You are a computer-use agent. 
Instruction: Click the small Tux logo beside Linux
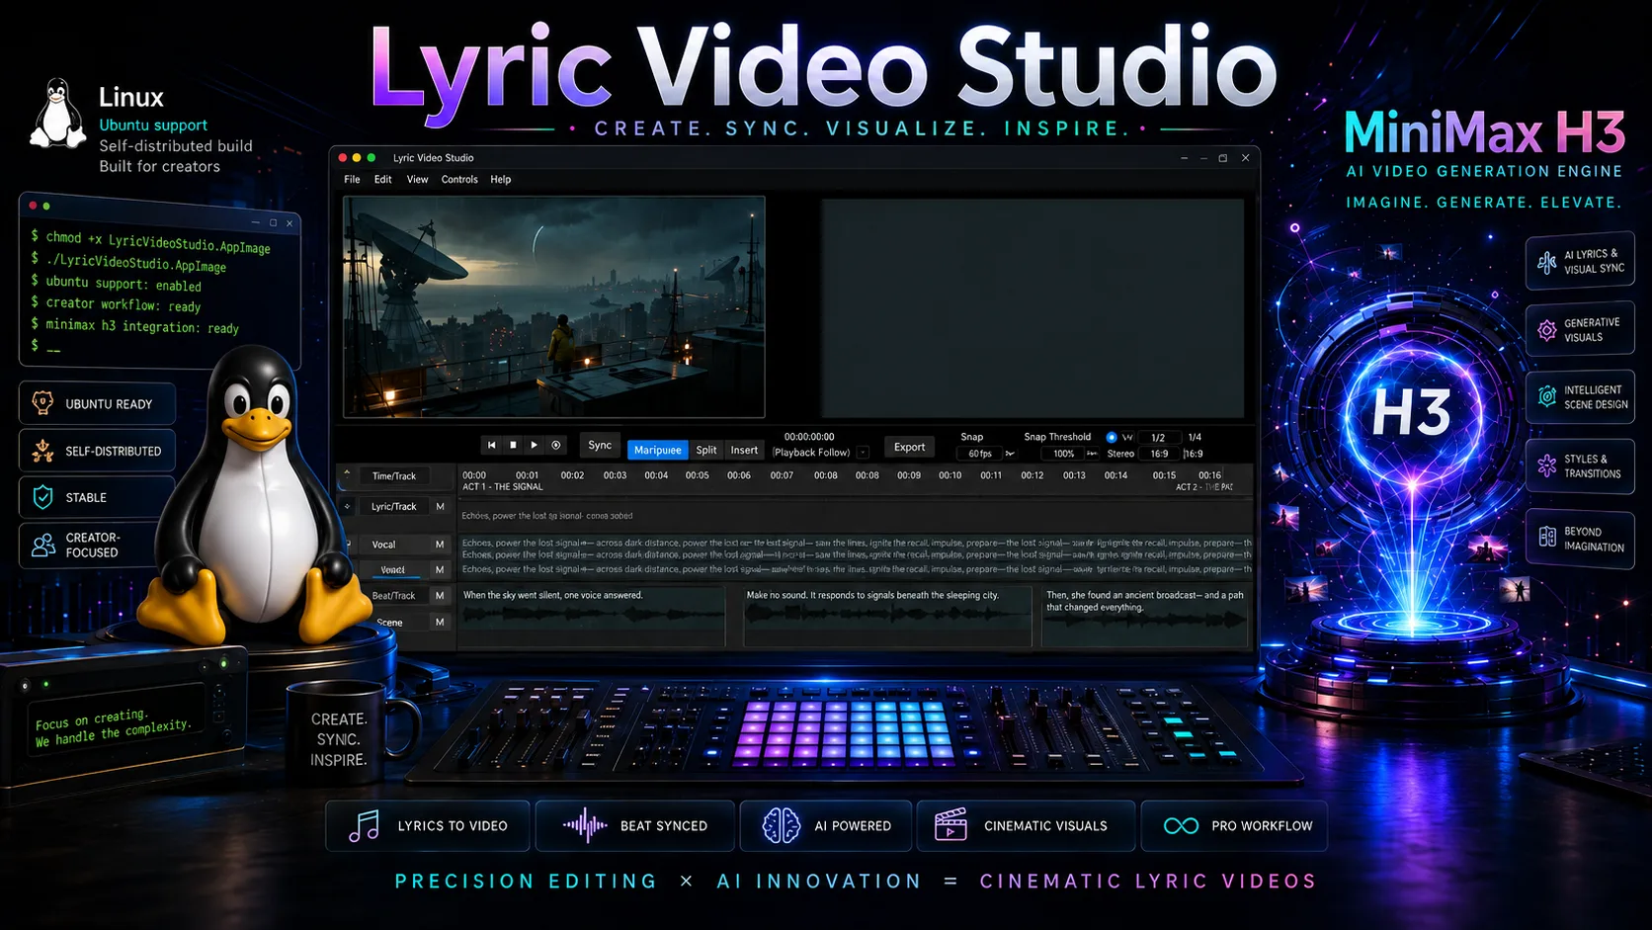[x=58, y=114]
